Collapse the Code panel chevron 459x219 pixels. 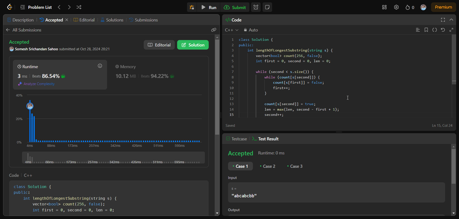[451, 20]
